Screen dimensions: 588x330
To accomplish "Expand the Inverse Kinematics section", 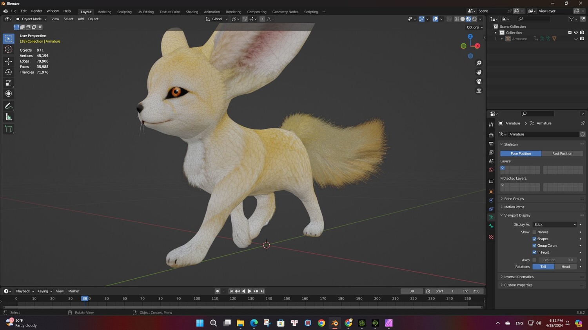I will tap(519, 277).
